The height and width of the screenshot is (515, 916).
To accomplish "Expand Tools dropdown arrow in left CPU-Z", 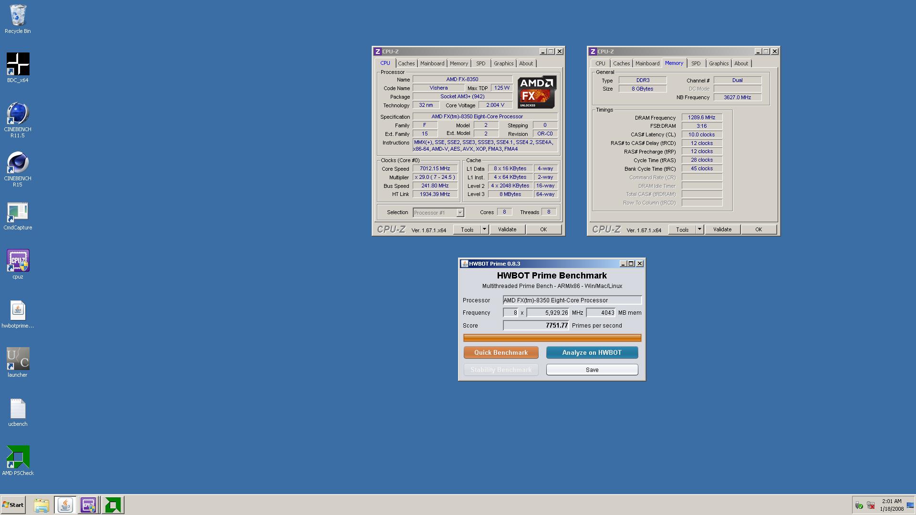I will (484, 229).
